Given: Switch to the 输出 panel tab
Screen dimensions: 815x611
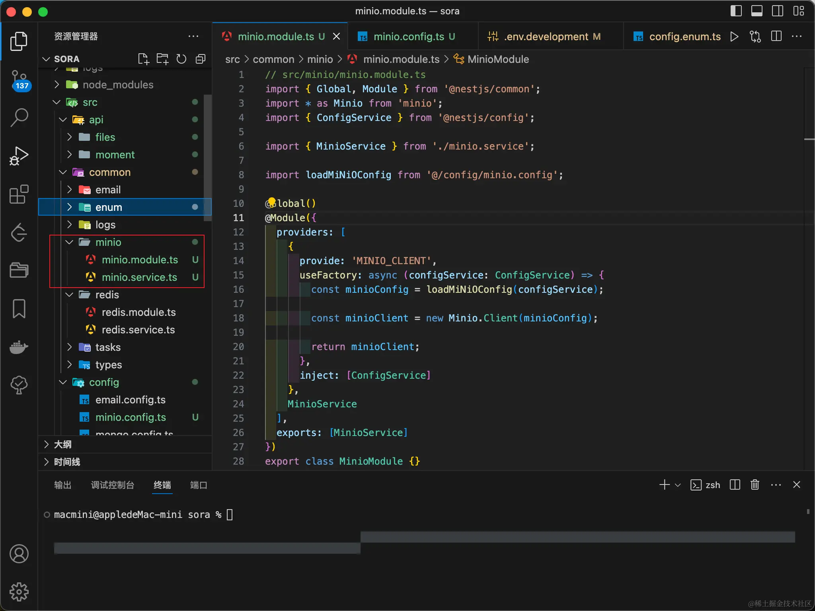Looking at the screenshot, I should click(x=62, y=485).
